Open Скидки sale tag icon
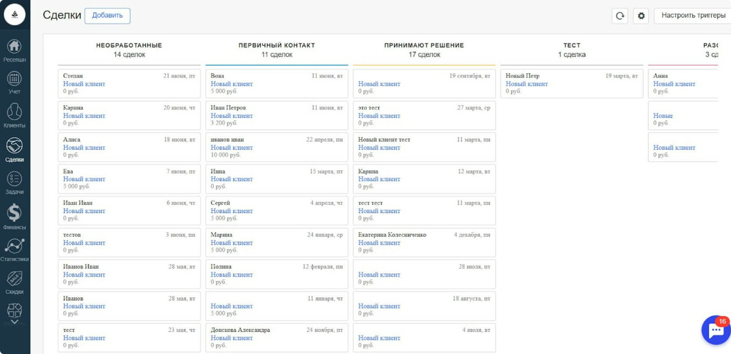 pos(14,279)
